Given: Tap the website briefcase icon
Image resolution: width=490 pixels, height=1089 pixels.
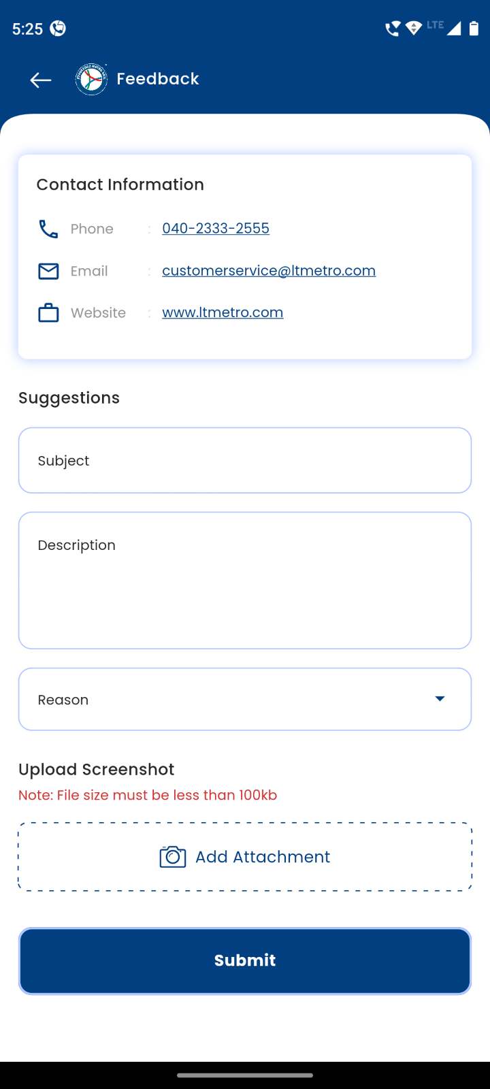Looking at the screenshot, I should point(48,313).
